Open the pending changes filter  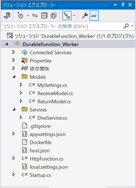pyautogui.click(x=20, y=16)
